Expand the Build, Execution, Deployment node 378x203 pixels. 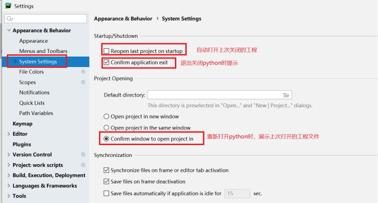pyautogui.click(x=9, y=175)
